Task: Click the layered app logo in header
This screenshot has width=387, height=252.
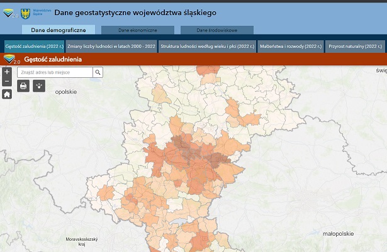Action: click(x=9, y=13)
